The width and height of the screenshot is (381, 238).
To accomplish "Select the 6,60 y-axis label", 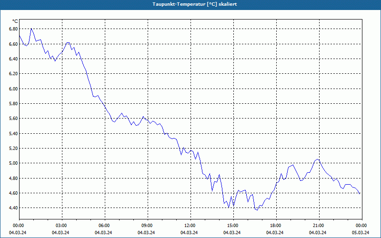I will click(x=13, y=44).
